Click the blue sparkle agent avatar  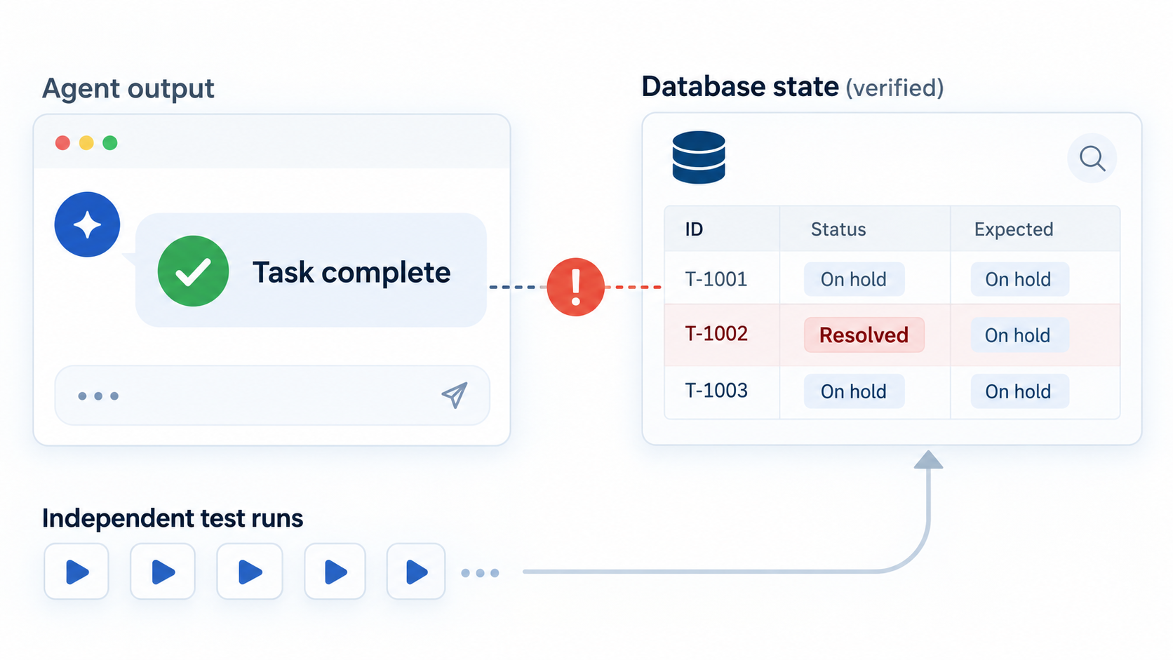87,224
